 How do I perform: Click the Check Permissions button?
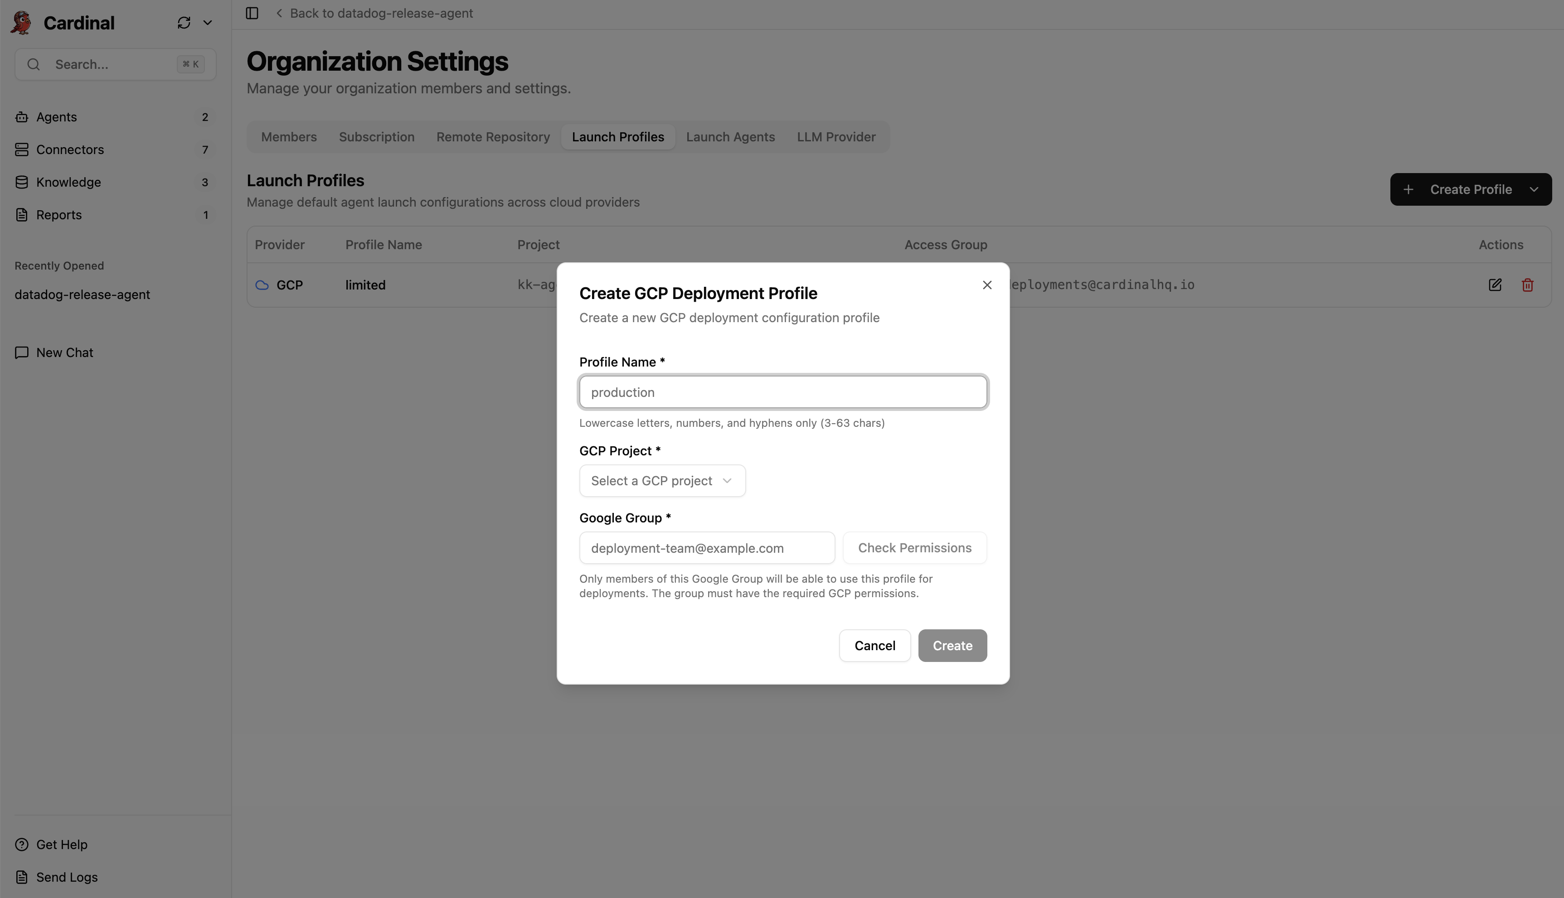click(x=914, y=548)
